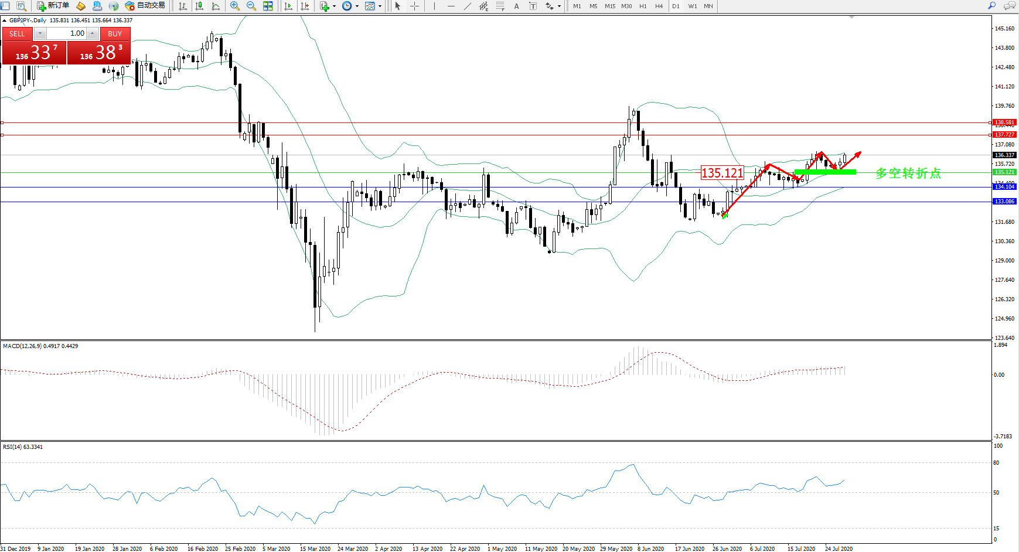Viewport: 1019px width, 552px height.
Task: Select the Crosshair tool
Action: [414, 6]
